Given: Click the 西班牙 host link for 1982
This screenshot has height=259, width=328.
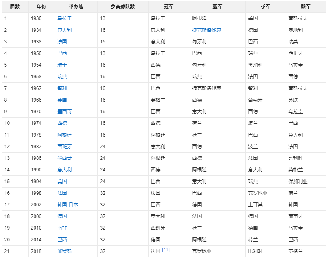Looking at the screenshot, I should pyautogui.click(x=65, y=147).
